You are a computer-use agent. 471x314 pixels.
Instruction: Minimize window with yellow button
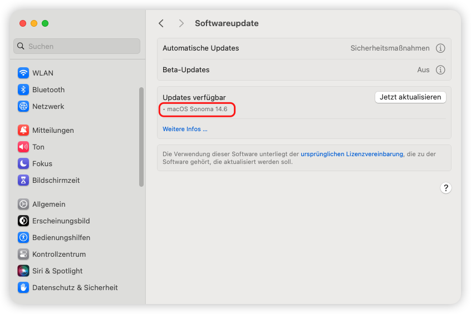[34, 23]
